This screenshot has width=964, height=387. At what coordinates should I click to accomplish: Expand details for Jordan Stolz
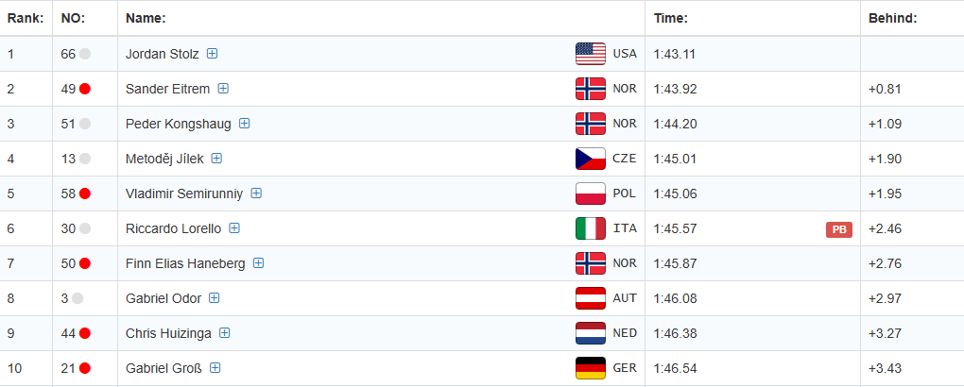[213, 54]
